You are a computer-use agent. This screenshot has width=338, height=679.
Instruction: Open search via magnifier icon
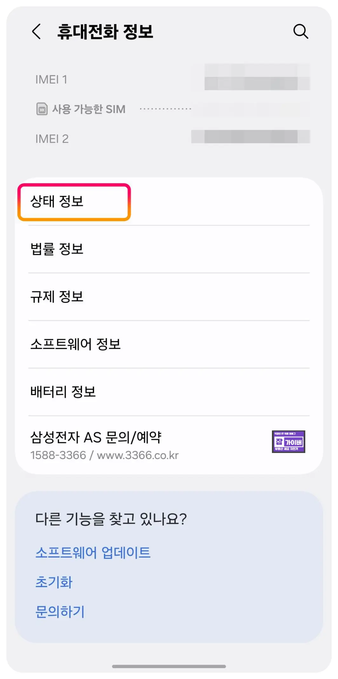point(301,31)
